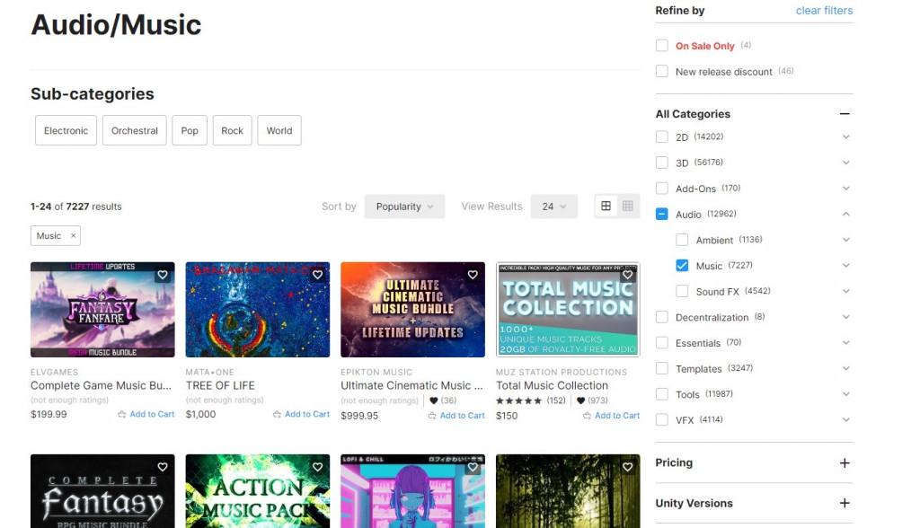Image resolution: width=920 pixels, height=528 pixels.
Task: Check the Add-Ons category checkbox
Action: tap(662, 189)
